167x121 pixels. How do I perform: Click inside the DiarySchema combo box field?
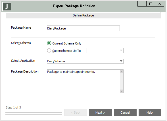pos(83,61)
